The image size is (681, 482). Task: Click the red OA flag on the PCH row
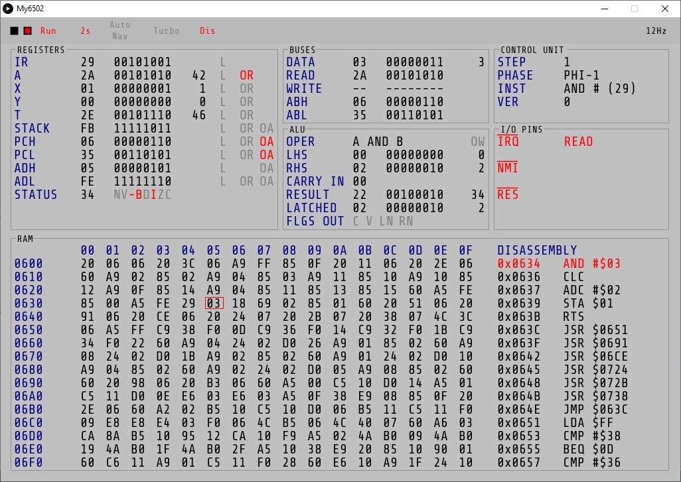coord(266,142)
